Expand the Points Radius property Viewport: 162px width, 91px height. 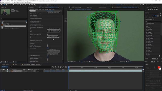[x=30, y=48]
